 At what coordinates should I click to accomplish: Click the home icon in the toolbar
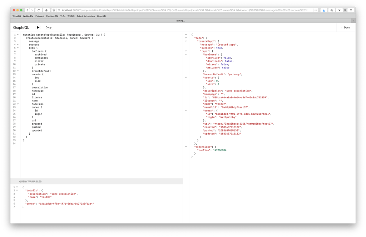pyautogui.click(x=46, y=10)
